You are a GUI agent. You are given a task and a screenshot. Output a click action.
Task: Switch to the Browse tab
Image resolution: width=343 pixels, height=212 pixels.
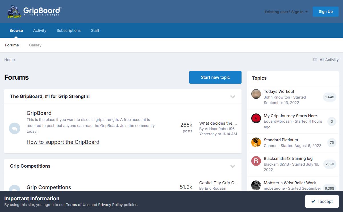(16, 30)
